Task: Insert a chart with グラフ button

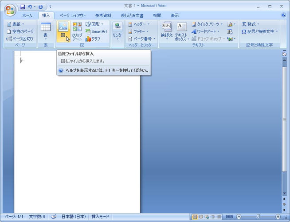Action: click(x=93, y=39)
